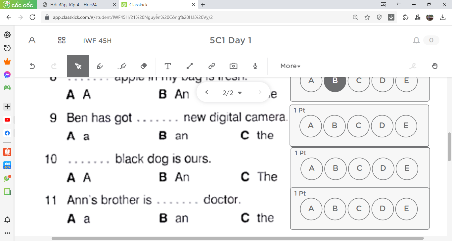Click the IWF 45H class code

point(97,41)
